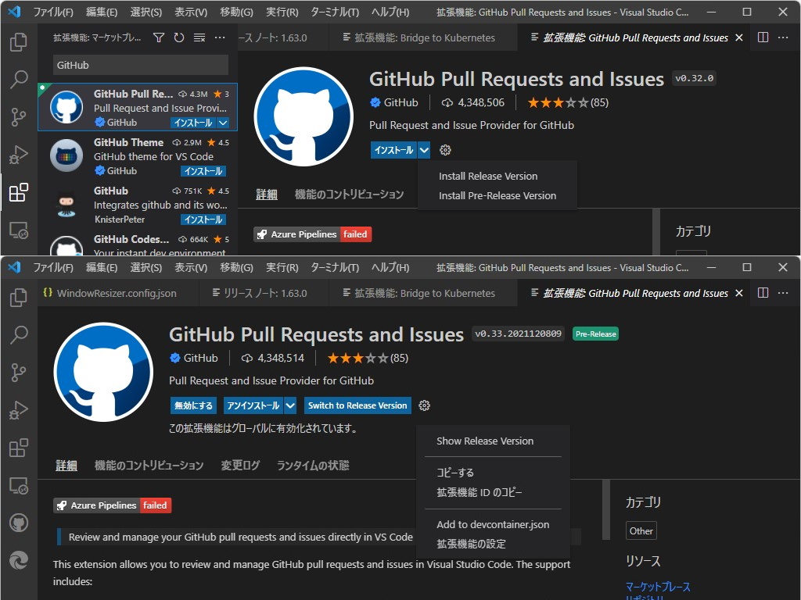Image resolution: width=801 pixels, height=600 pixels.
Task: Open ファイル(F) menu in top window
Action: tap(53, 12)
